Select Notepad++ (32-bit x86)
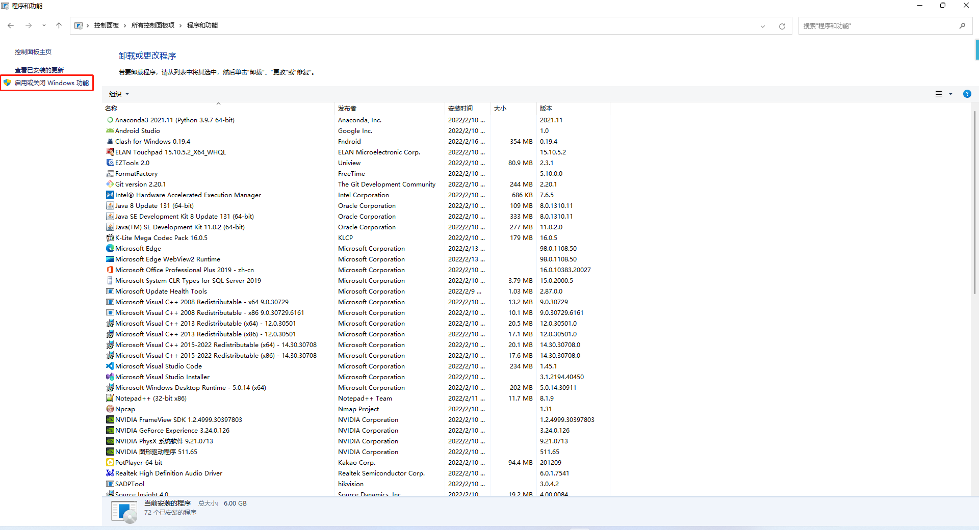Viewport: 979px width, 530px height. 150,398
